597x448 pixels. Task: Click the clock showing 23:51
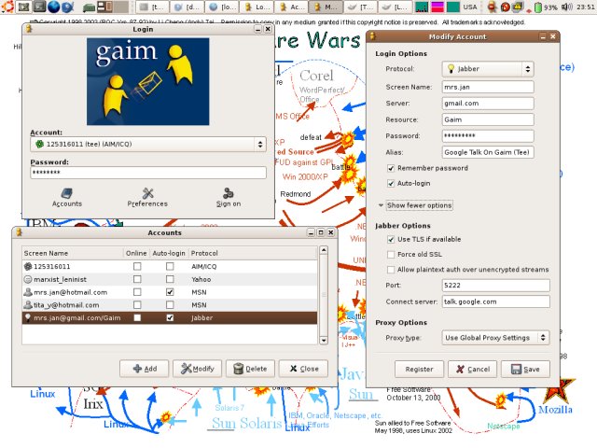point(585,7)
